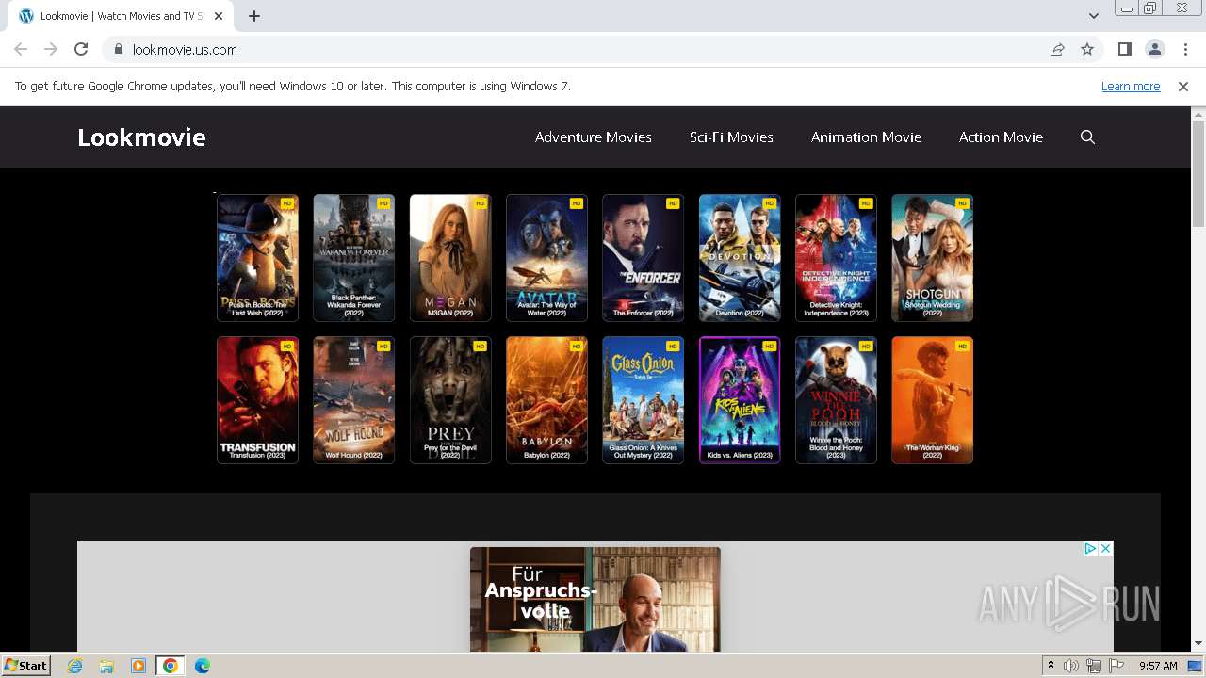The image size is (1206, 678).
Task: Open the Animation Movie menu
Action: click(x=866, y=137)
